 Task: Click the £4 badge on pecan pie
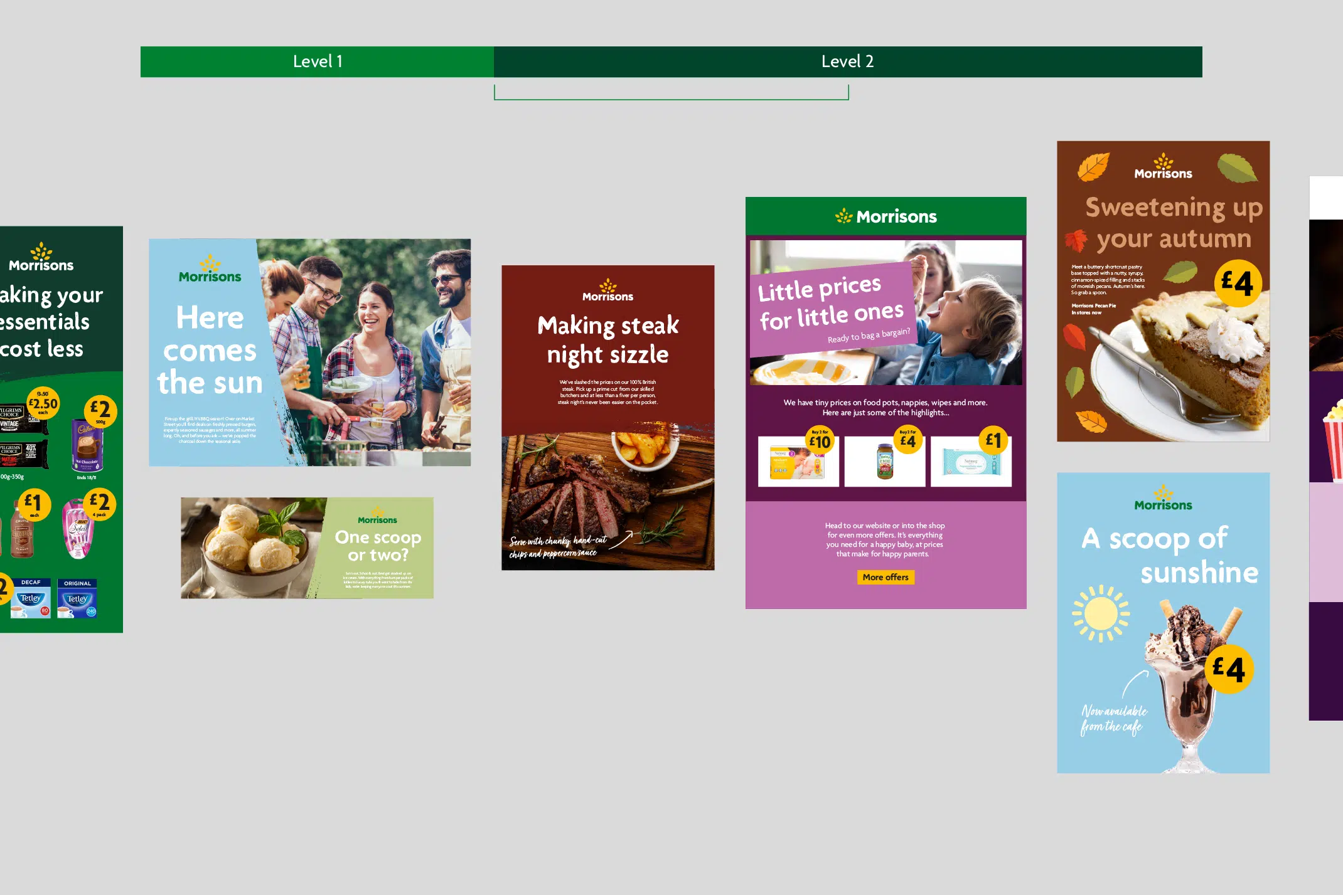point(1238,283)
